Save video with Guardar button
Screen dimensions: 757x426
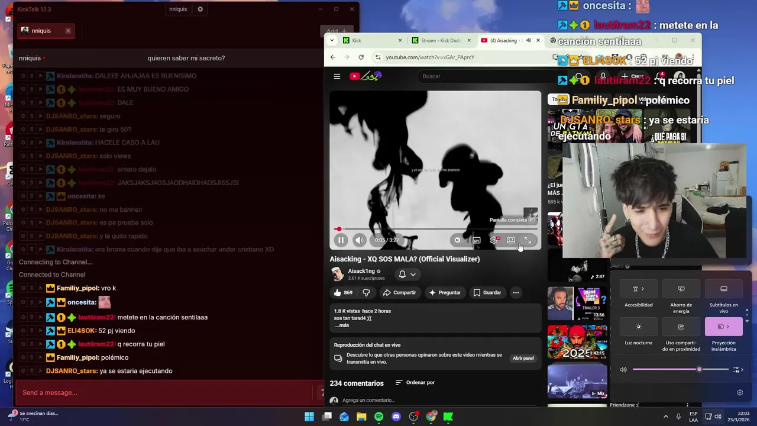coord(487,292)
